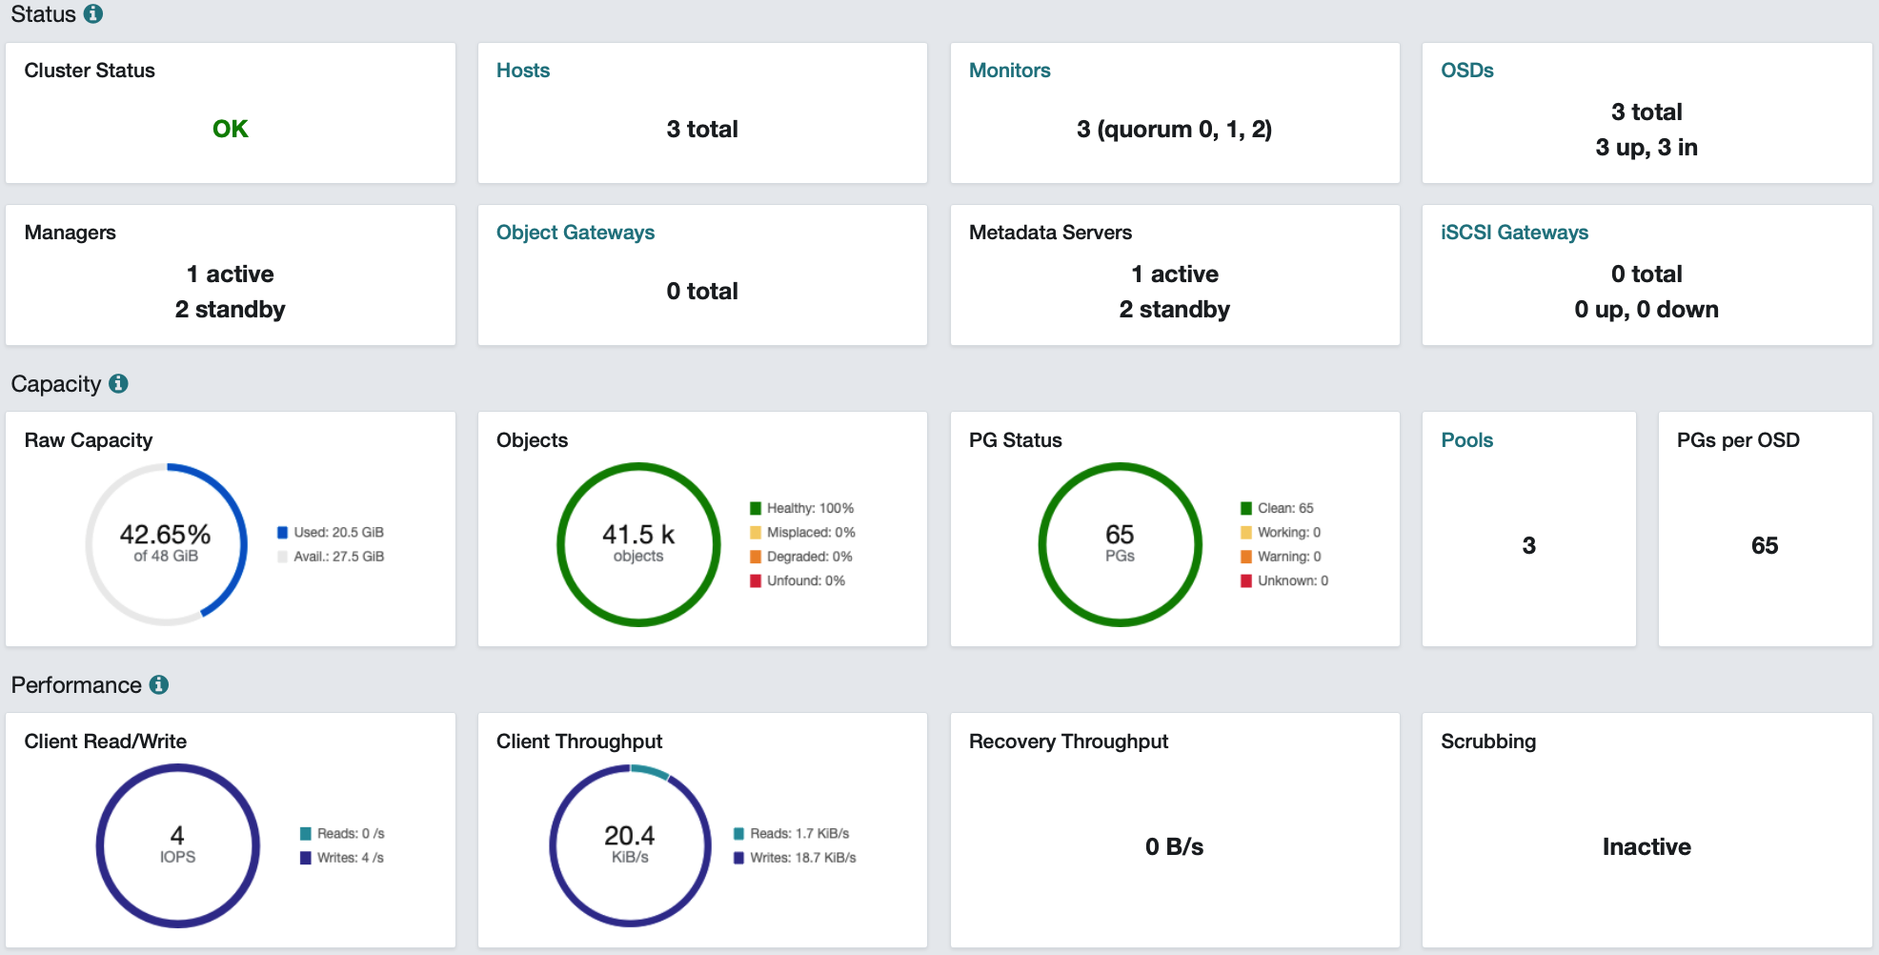The width and height of the screenshot is (1879, 955).
Task: Go to the OSDs page
Action: [1466, 71]
